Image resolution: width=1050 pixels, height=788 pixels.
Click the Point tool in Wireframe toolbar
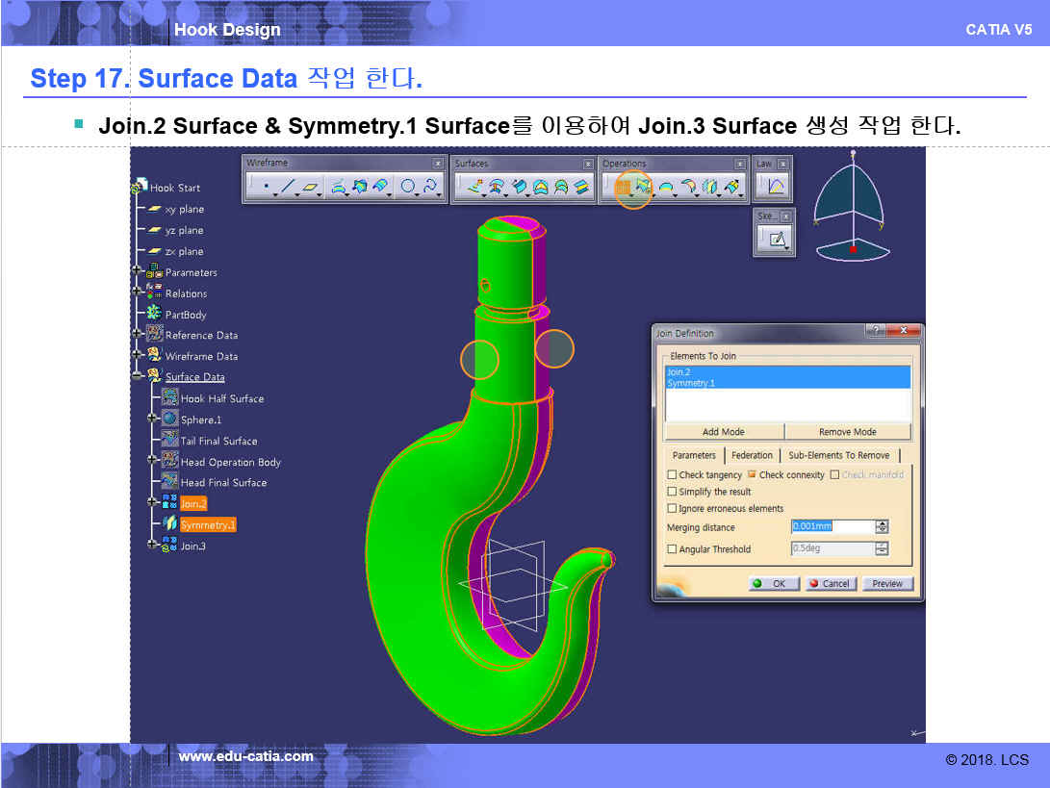(265, 187)
